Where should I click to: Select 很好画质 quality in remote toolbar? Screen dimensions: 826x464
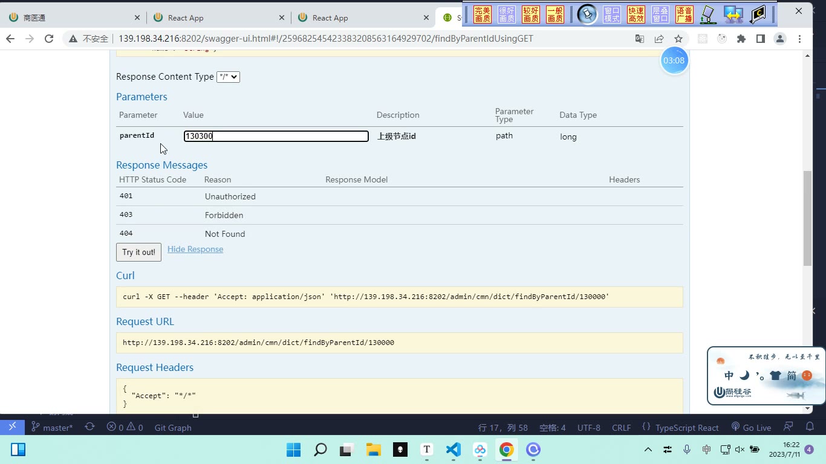coord(507,14)
